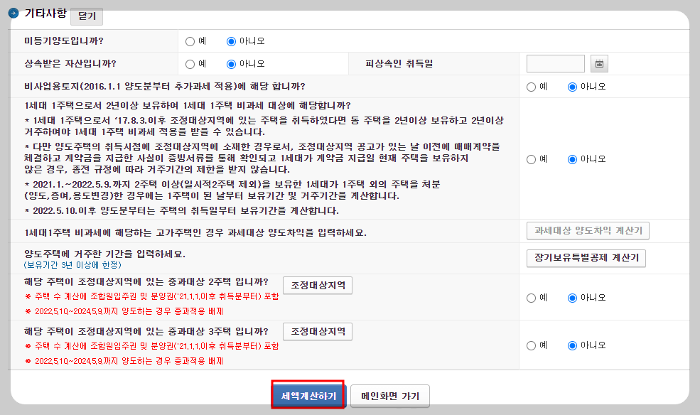This screenshot has width=700, height=415.
Task: Click the 닫기 button next to 기타사항
Action: point(86,16)
